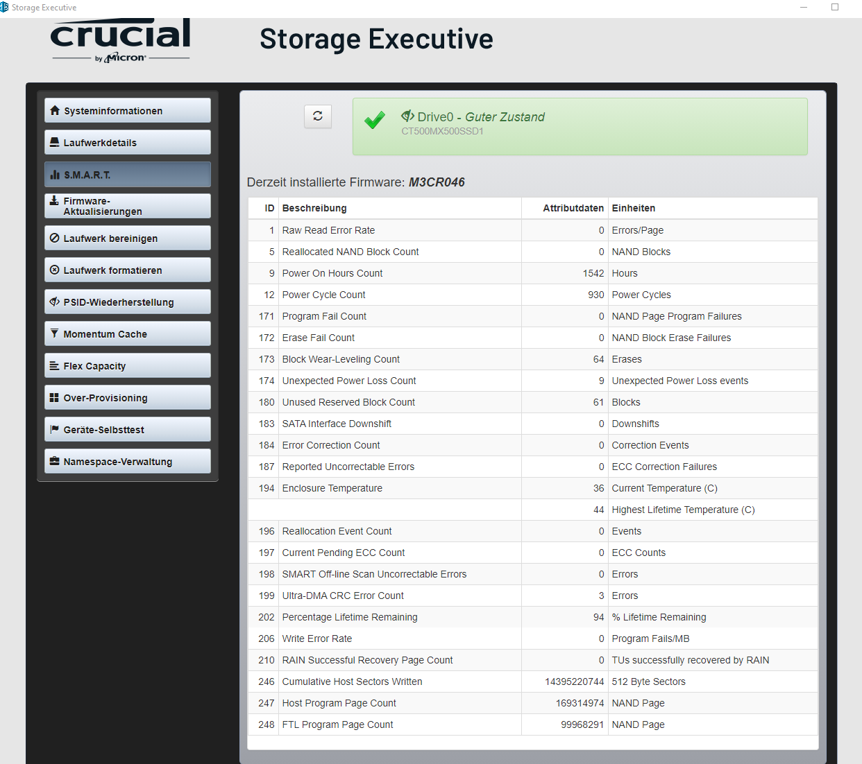Image resolution: width=862 pixels, height=764 pixels.
Task: Click Power Cycle Count value 930
Action: [596, 295]
